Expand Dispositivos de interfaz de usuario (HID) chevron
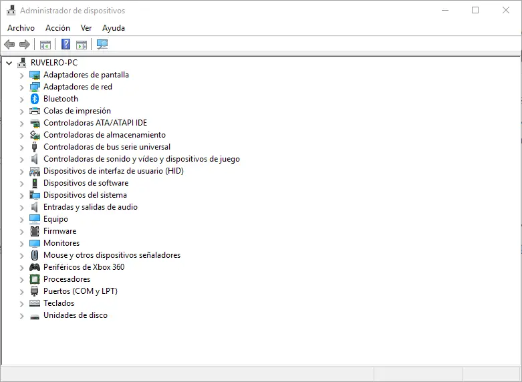522x382 pixels. [x=21, y=172]
